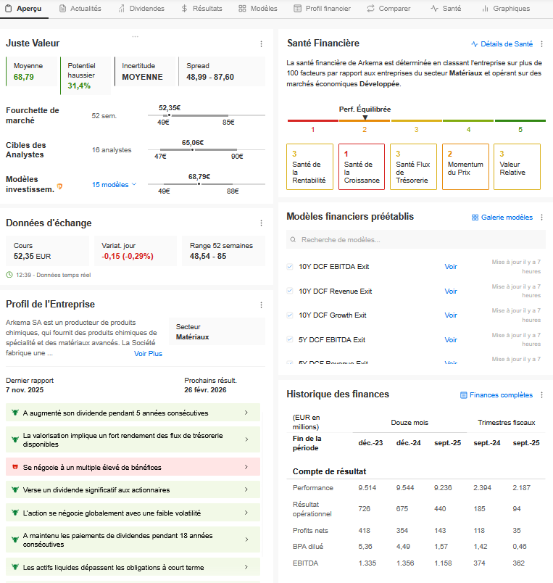Switch to the Actualités tab
Screen dimensions: 553x583
(80, 9)
